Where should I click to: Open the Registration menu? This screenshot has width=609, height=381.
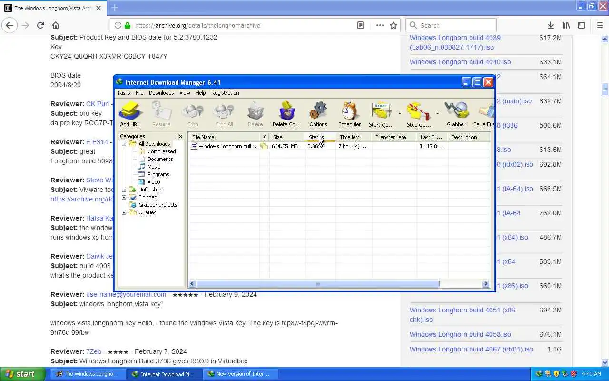pos(225,93)
